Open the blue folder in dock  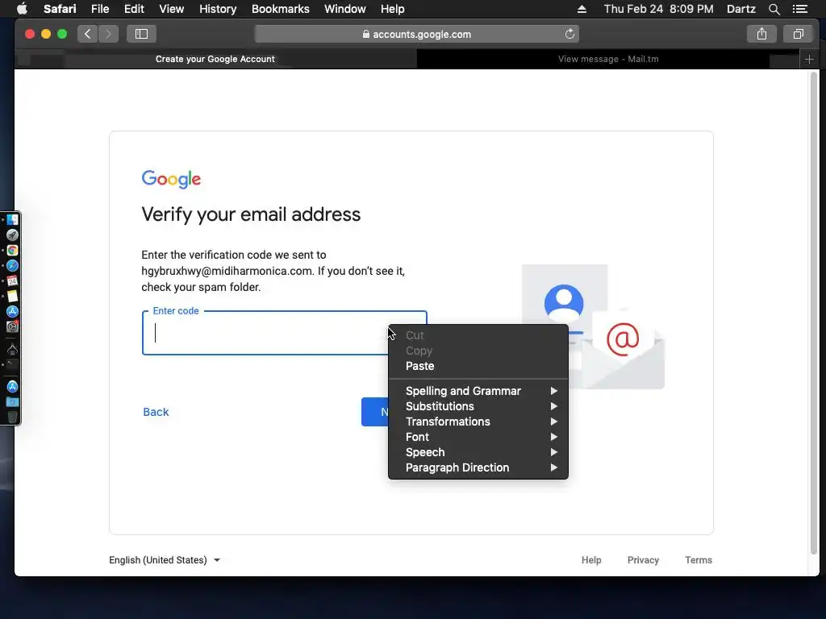[13, 402]
